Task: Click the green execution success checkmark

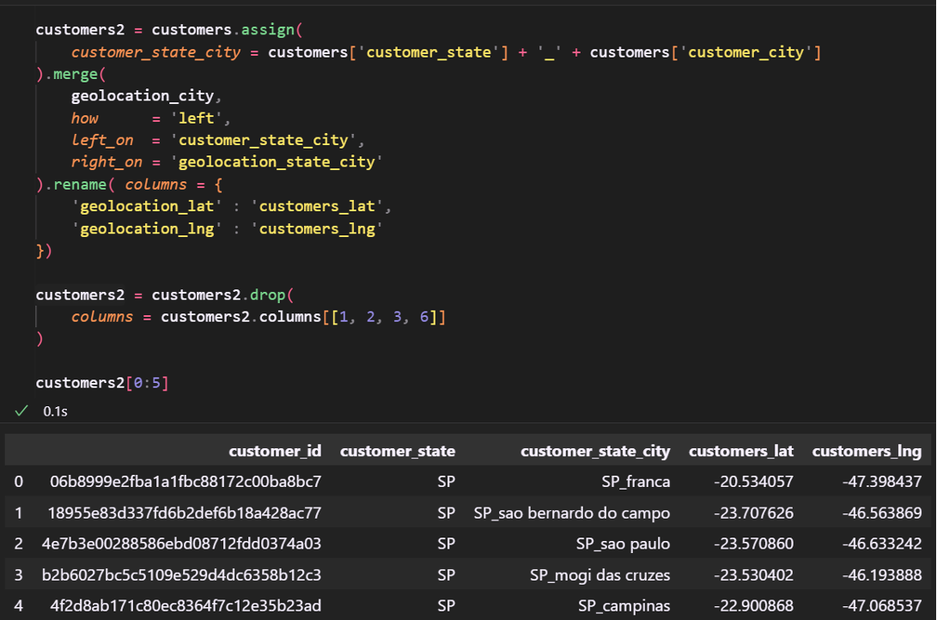Action: pos(21,410)
